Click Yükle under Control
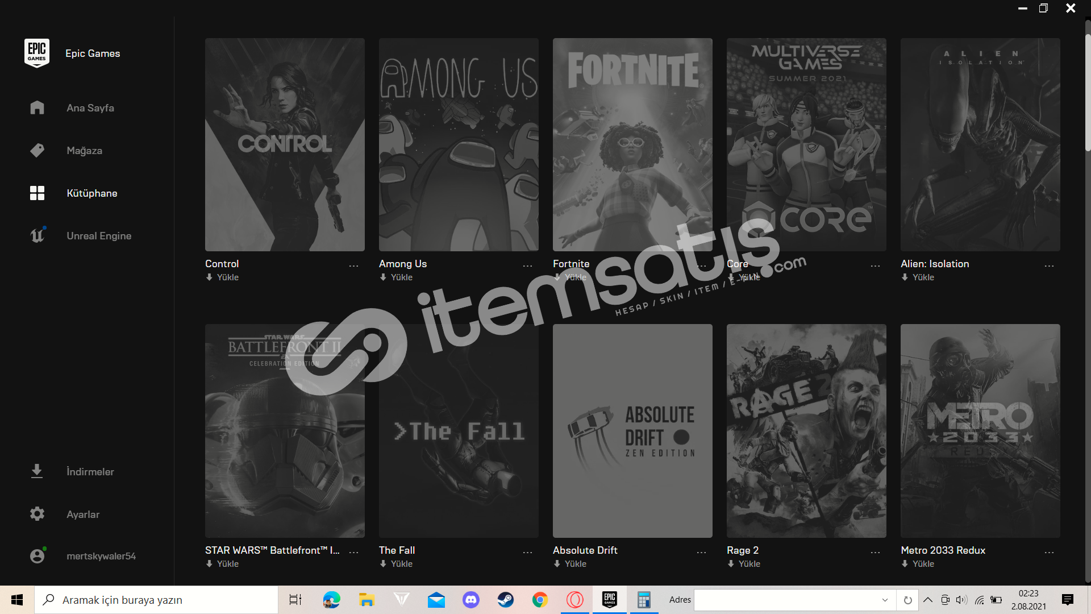This screenshot has width=1091, height=614. [222, 277]
